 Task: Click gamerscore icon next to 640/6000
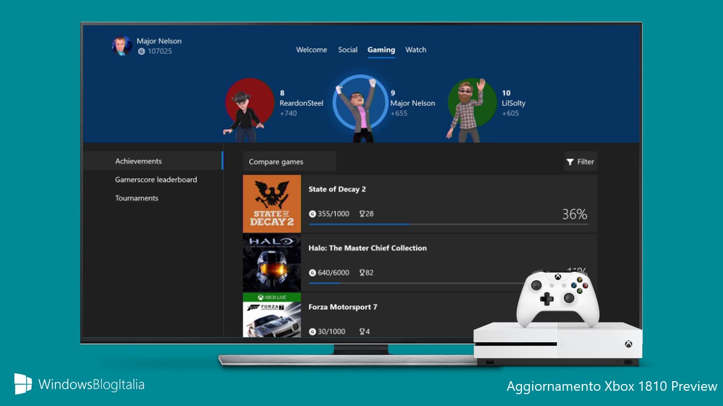point(312,272)
